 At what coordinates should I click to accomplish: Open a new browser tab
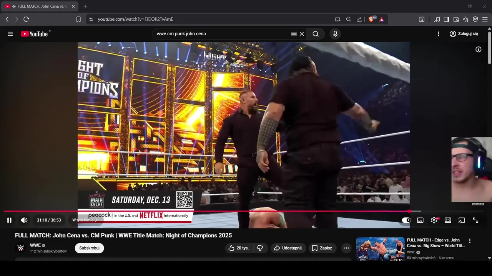click(85, 7)
